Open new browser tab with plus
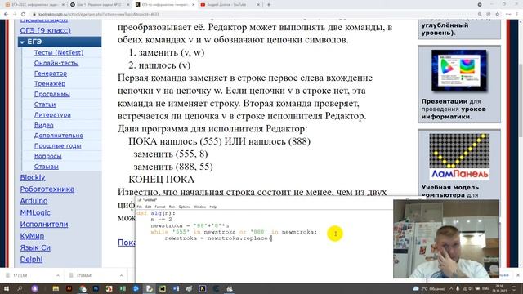The height and width of the screenshot is (294, 523). pyautogui.click(x=269, y=5)
